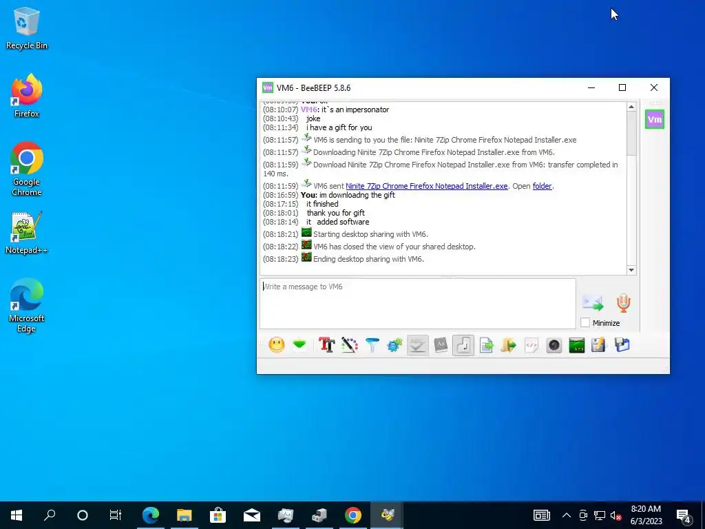Open the Windows Start menu

pos(17,515)
